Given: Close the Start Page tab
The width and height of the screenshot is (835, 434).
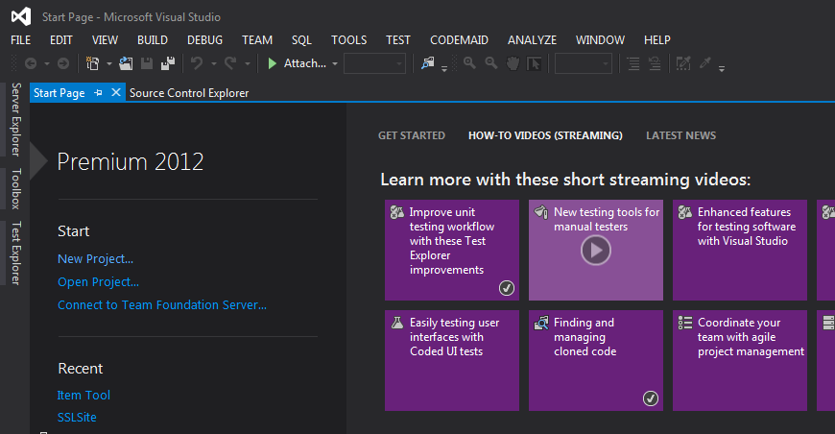Looking at the screenshot, I should coord(115,93).
